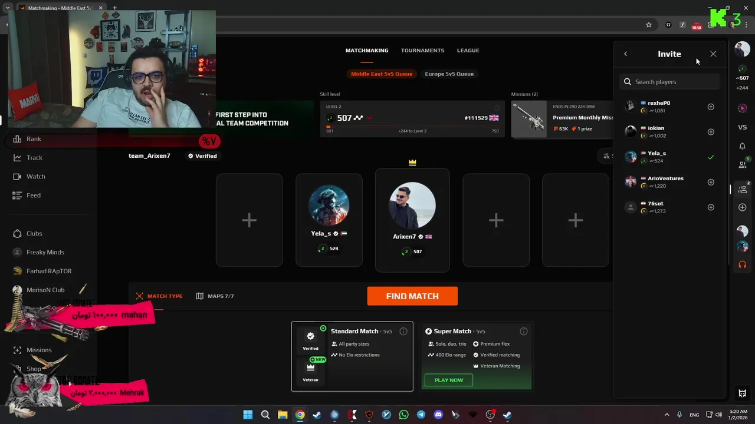Screen dimensions: 755x424
Task: Click PLAY NOW on Super Match
Action: coord(448,380)
